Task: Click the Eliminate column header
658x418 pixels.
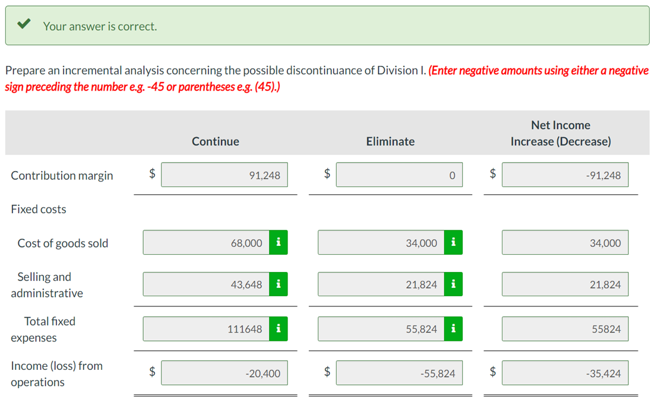Action: [x=390, y=141]
